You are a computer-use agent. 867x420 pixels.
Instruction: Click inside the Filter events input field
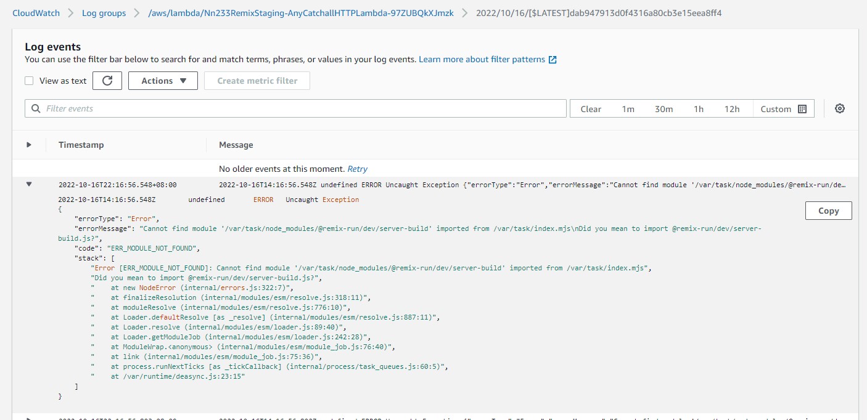tap(247, 108)
